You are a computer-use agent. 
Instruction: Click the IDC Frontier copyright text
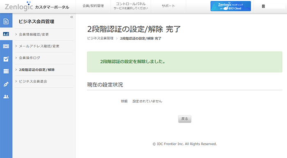tap(184, 144)
